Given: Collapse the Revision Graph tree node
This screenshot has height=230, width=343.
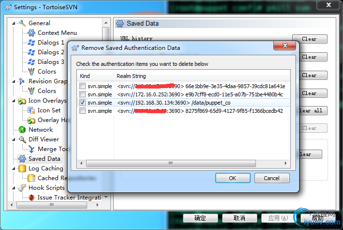Looking at the screenshot, I should [x=14, y=81].
